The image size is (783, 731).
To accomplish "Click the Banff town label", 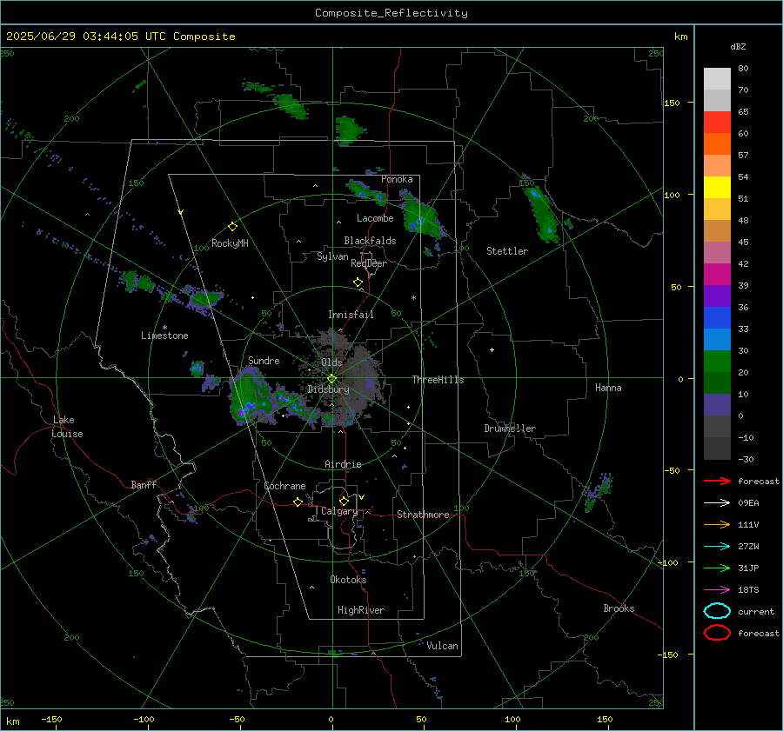I will point(144,484).
